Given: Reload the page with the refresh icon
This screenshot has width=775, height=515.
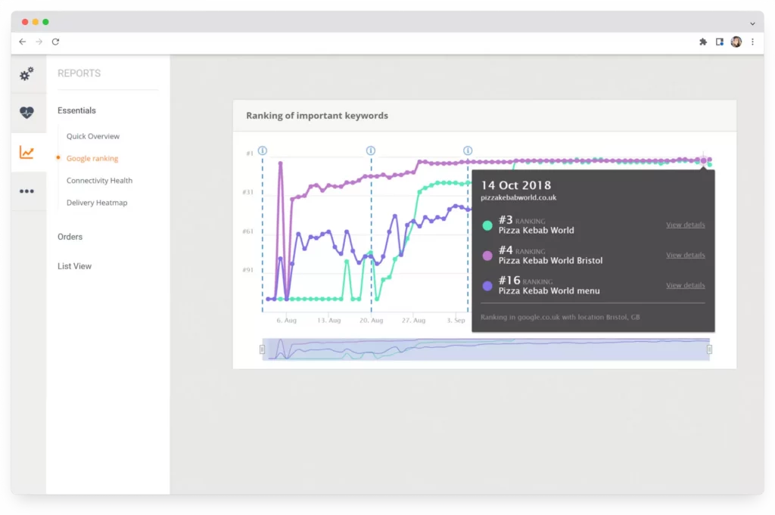Looking at the screenshot, I should [55, 42].
